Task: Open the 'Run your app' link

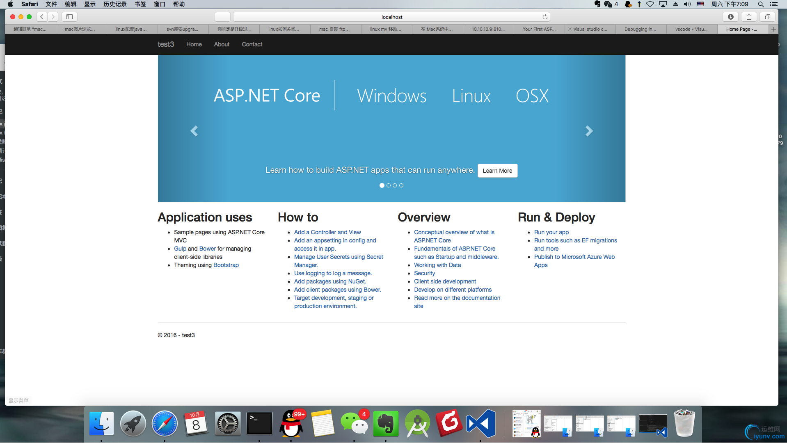Action: (x=551, y=232)
